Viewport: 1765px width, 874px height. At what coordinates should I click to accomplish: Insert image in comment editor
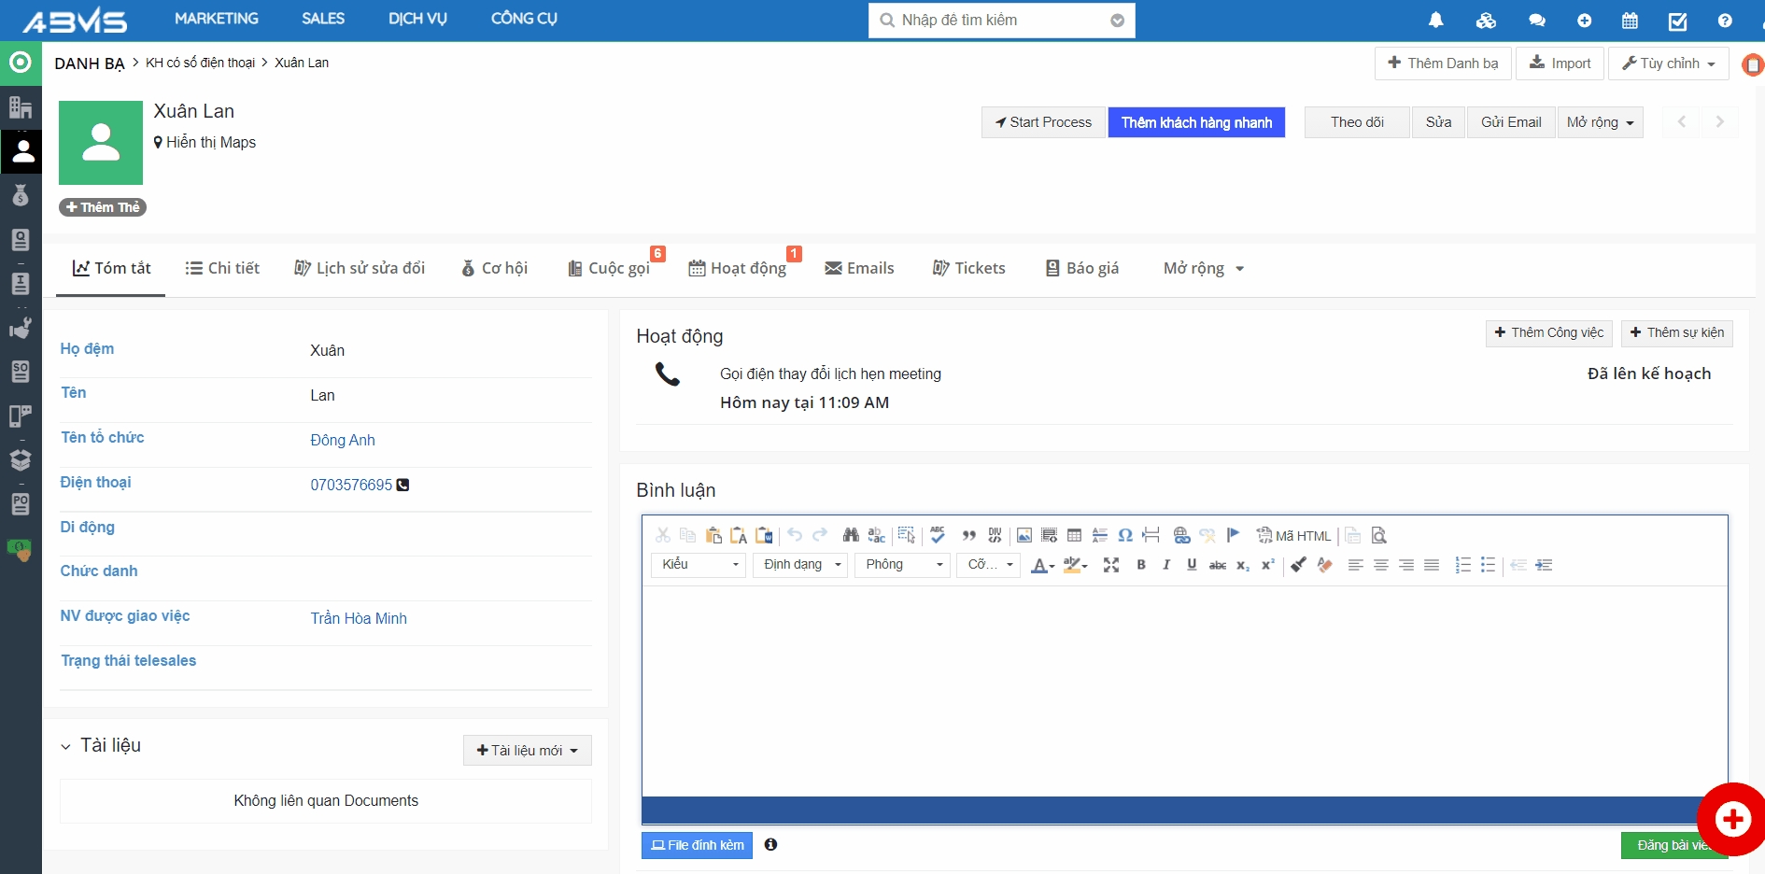coord(1024,536)
